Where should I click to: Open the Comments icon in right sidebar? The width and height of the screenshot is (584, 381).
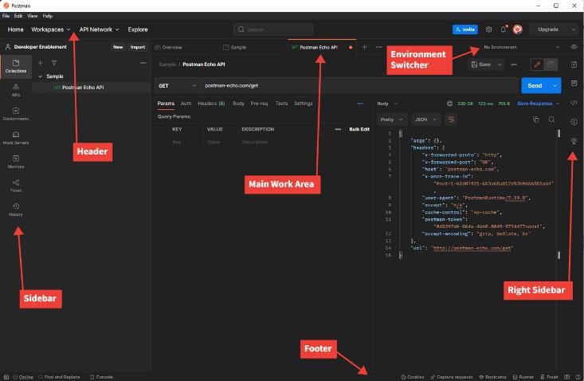click(x=574, y=83)
